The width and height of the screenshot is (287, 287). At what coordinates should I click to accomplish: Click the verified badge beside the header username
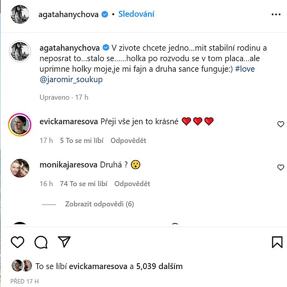(x=105, y=14)
